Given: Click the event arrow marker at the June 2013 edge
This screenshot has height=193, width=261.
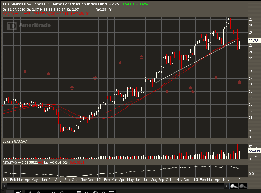Looking at the screenshot, I should (239, 82).
